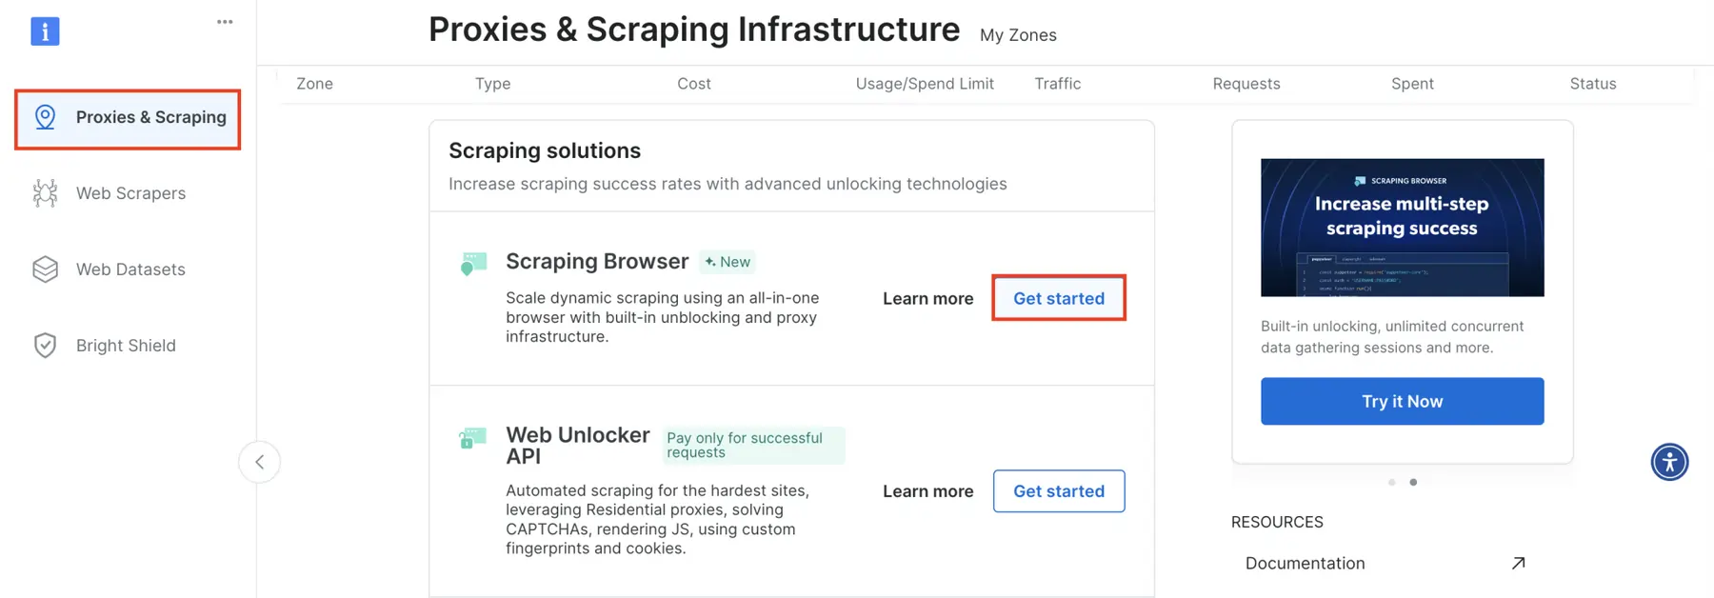Sort the table by Cost column

point(693,84)
